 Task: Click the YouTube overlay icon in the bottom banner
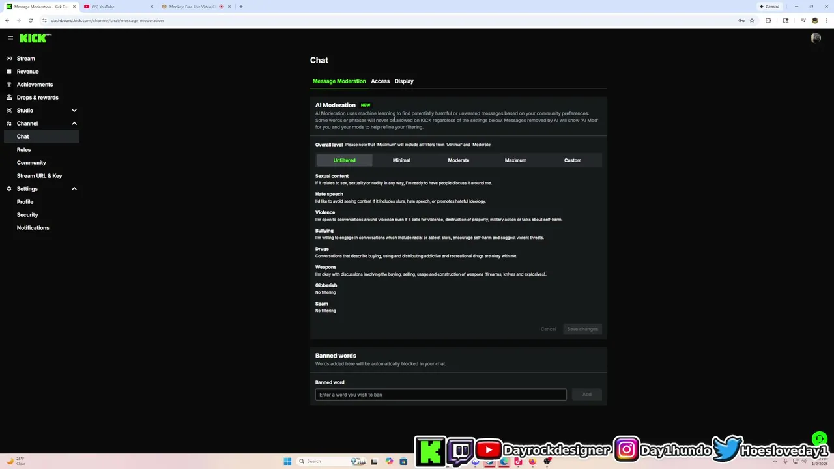pos(489,449)
